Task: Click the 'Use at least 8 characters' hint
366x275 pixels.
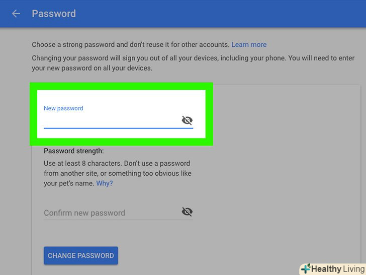Action: point(117,163)
